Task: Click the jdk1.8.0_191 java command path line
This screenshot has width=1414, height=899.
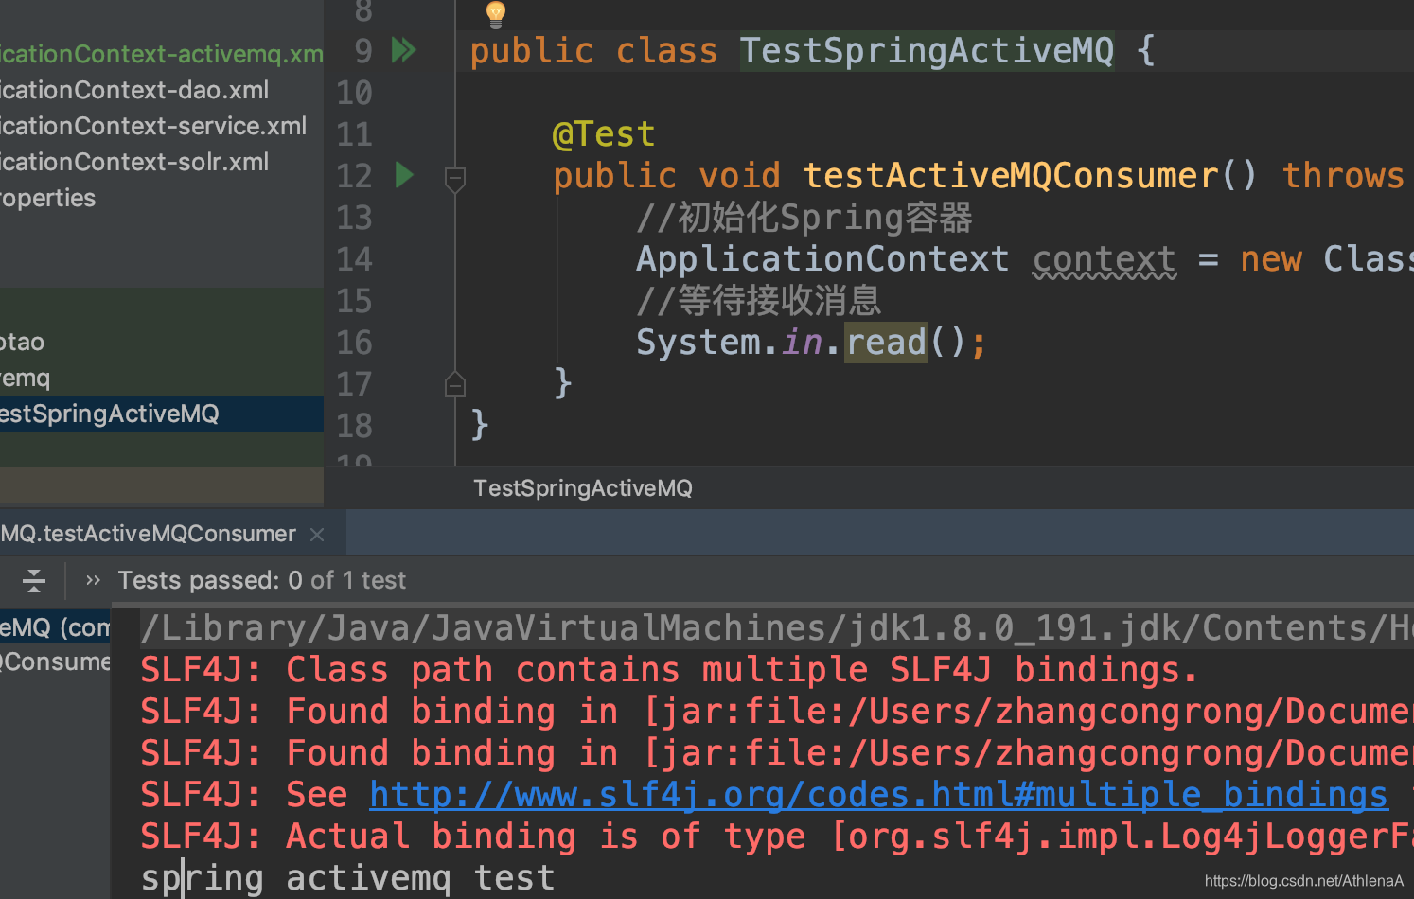Action: pos(776,628)
